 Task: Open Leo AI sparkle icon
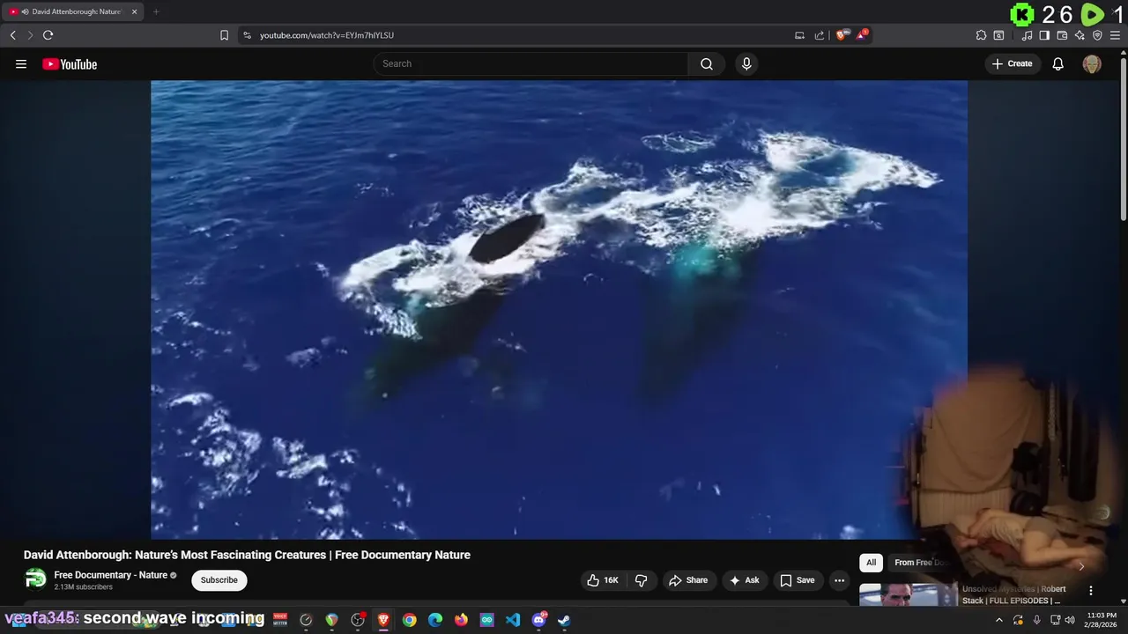click(x=1080, y=35)
